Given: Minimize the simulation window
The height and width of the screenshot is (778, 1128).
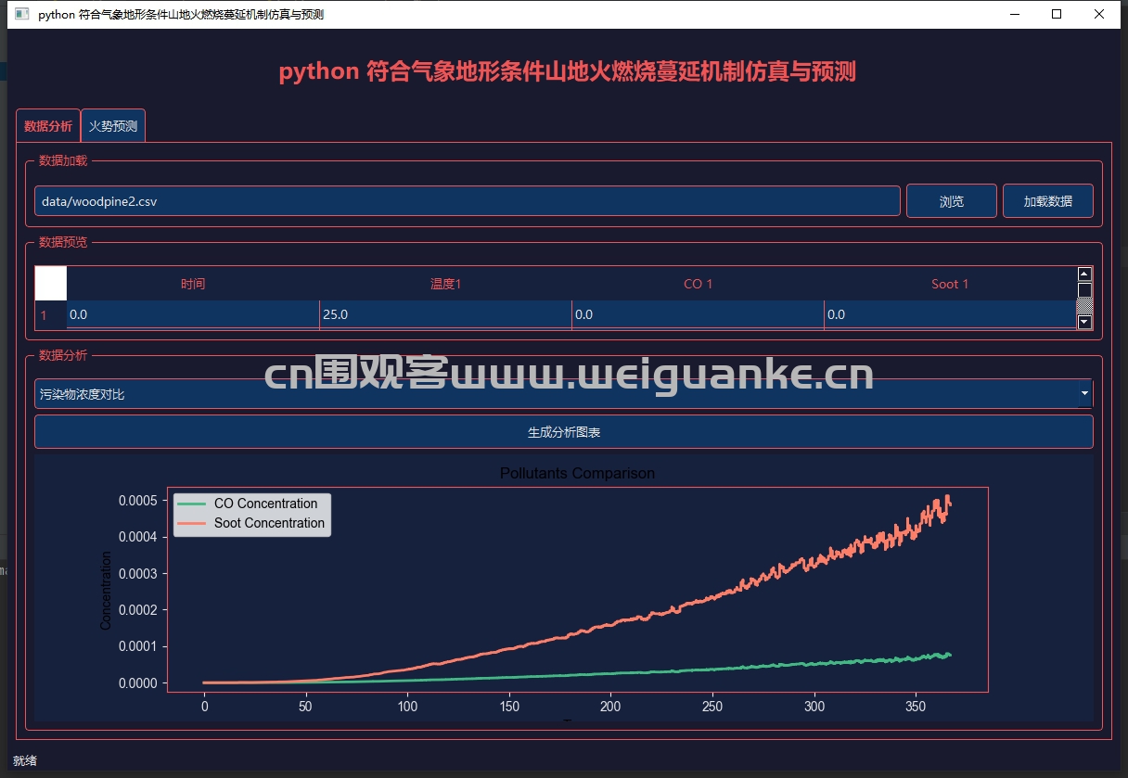Looking at the screenshot, I should pos(1014,15).
